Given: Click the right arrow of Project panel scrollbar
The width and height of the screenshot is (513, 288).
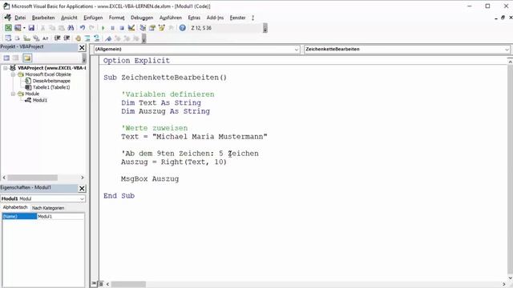Looking at the screenshot, I should point(83,178).
